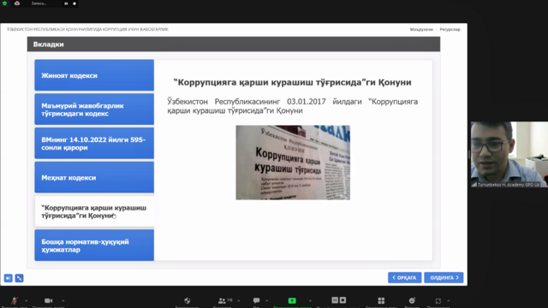The image size is (548, 308).
Task: Select Маъмурий жавобгарлик тўғрисидаги кодекс tab
Action: click(x=94, y=110)
